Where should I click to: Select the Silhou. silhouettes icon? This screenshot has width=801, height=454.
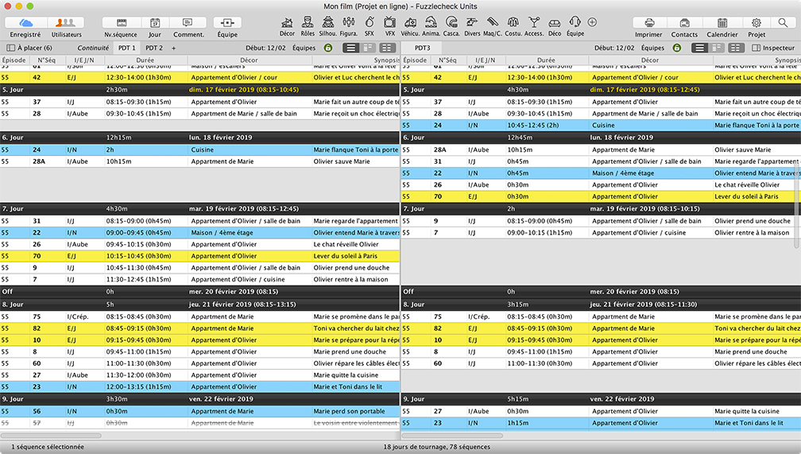click(328, 22)
